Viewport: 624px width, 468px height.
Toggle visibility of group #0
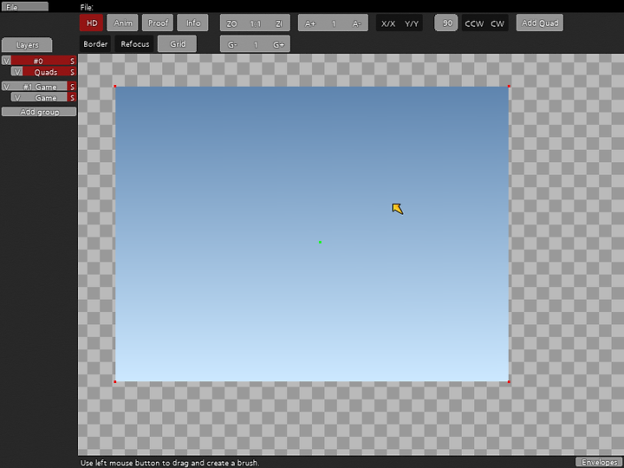pyautogui.click(x=6, y=61)
